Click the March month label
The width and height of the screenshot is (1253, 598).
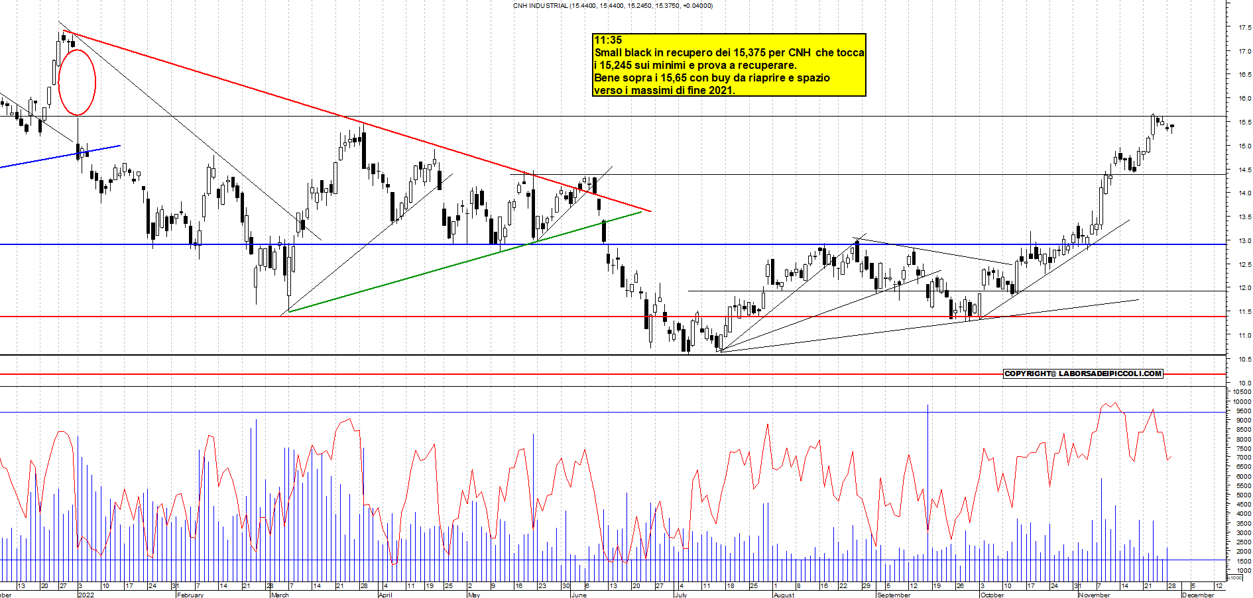[280, 595]
